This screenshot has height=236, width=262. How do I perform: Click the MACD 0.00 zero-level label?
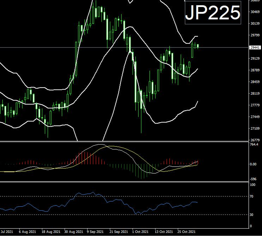pos(254,164)
